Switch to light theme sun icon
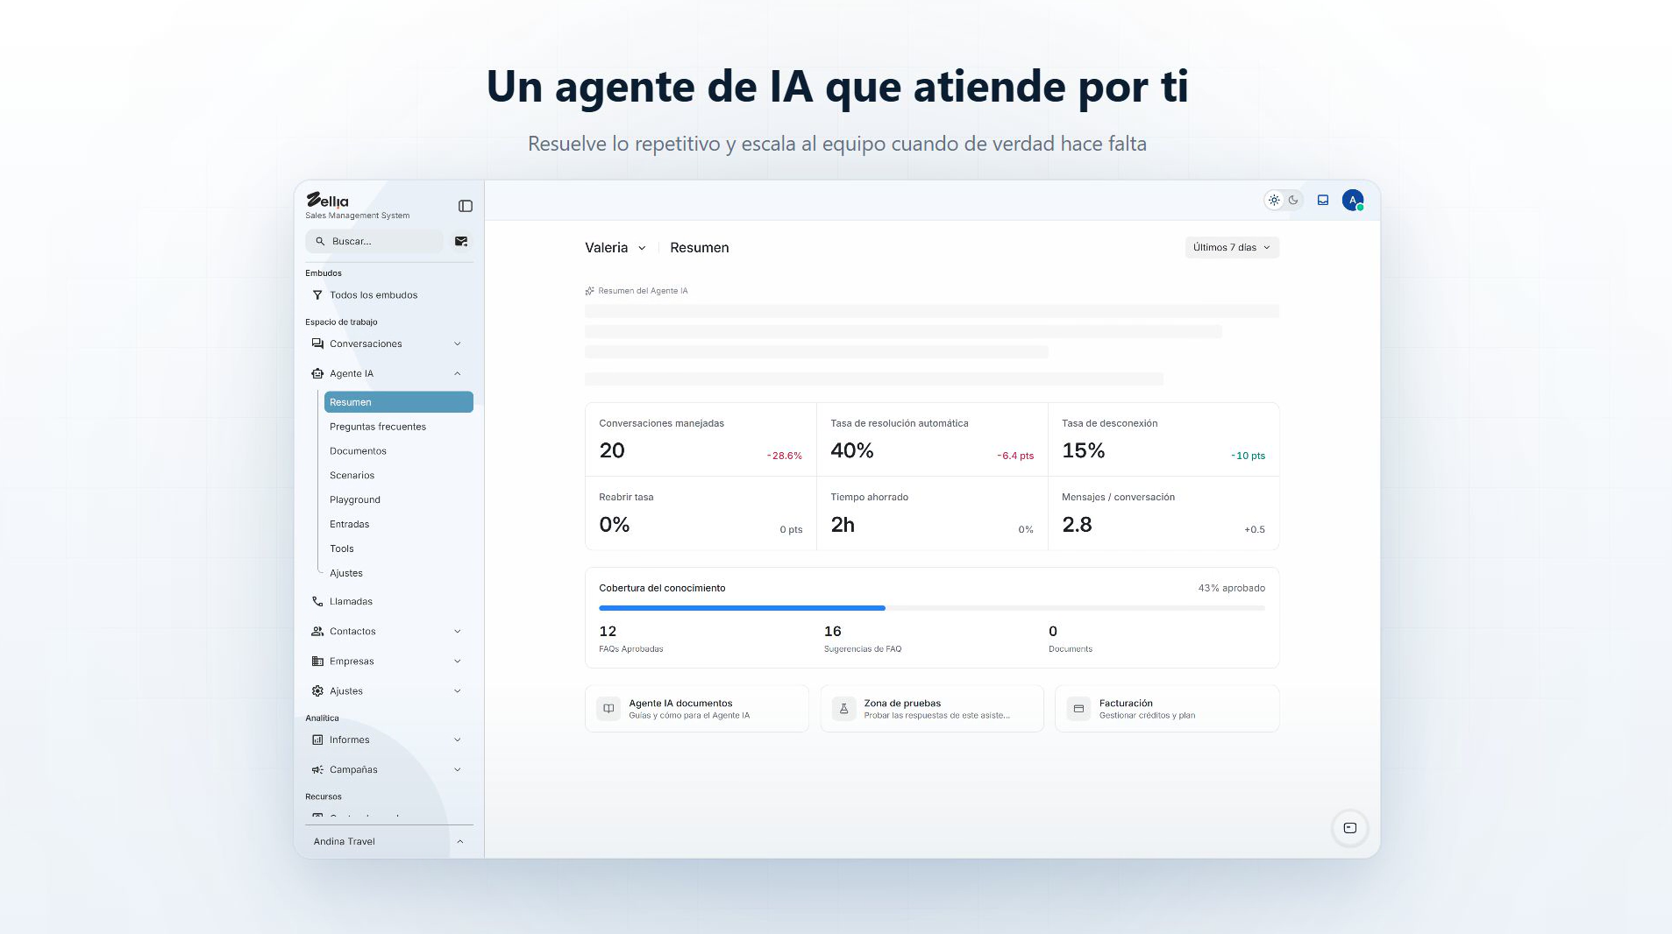The width and height of the screenshot is (1672, 934). pos(1274,200)
